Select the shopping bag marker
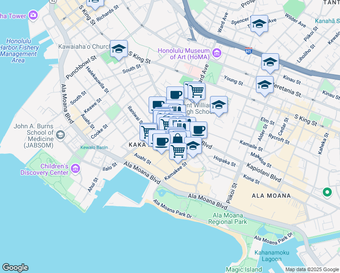 click(178, 138)
